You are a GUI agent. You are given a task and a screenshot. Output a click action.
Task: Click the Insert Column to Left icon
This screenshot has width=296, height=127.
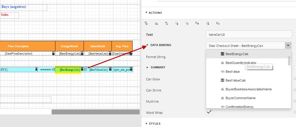197,23
